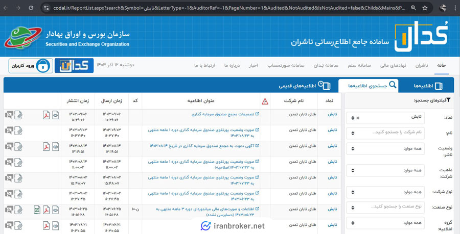Switch to the اطلاعیه‌ها tab
This screenshot has height=234, width=460.
(428, 86)
